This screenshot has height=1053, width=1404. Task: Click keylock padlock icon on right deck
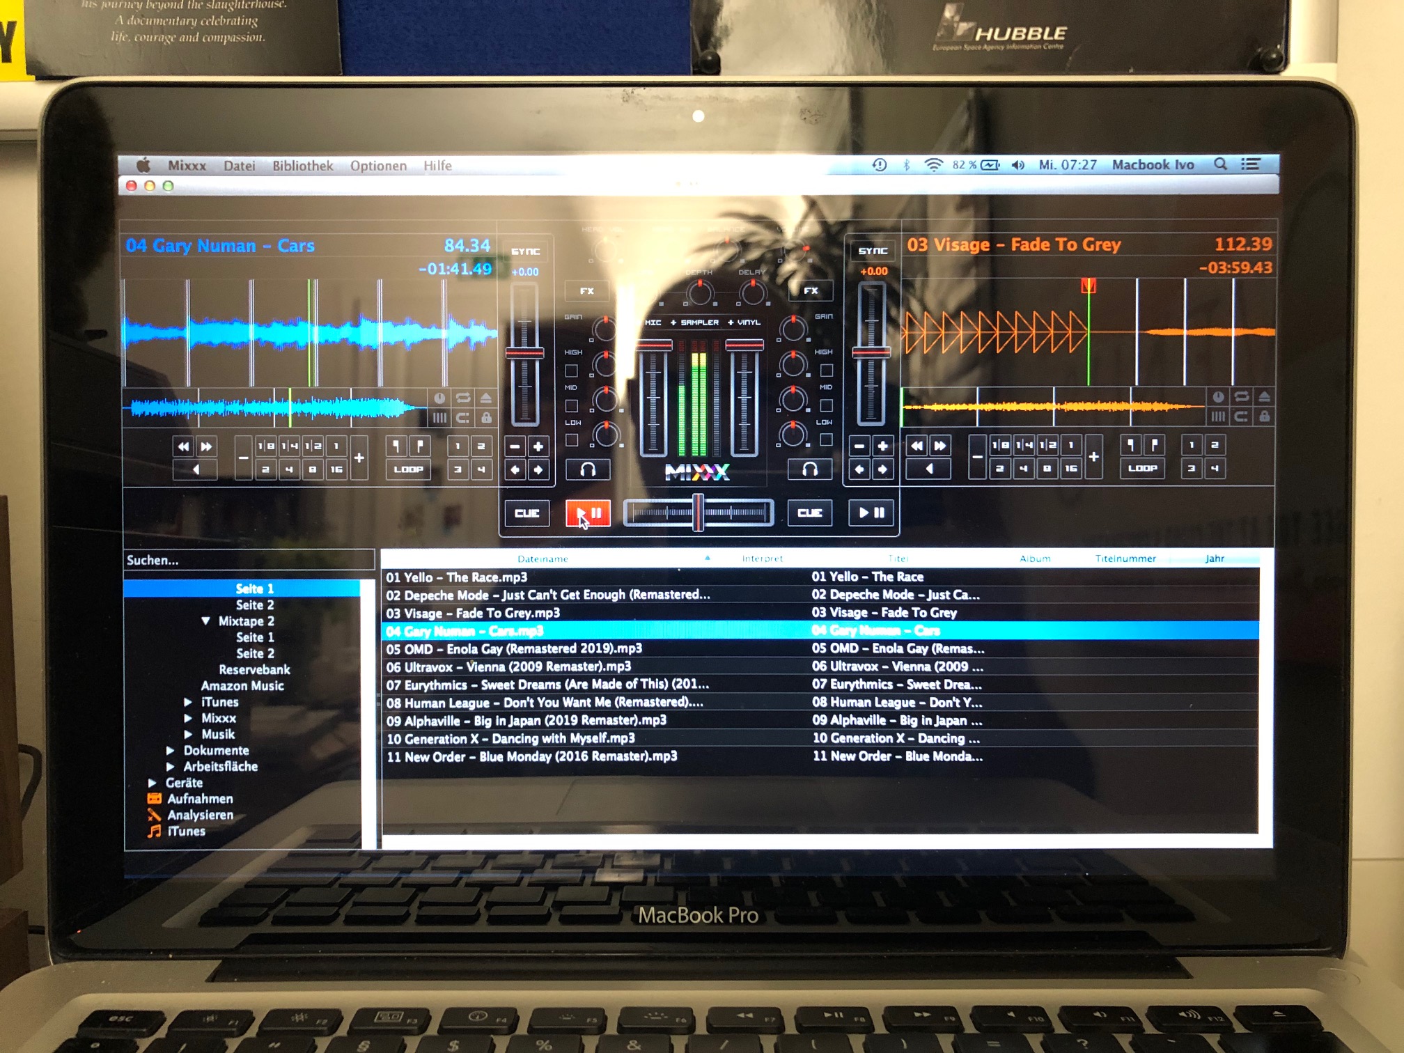tap(1264, 416)
